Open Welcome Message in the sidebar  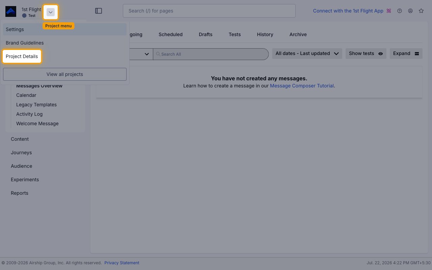click(x=37, y=124)
